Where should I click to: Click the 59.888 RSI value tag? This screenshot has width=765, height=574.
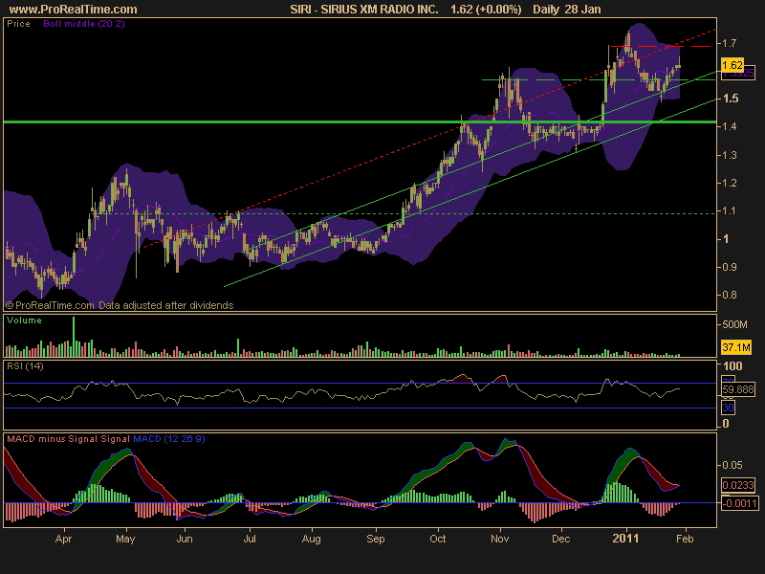click(738, 389)
